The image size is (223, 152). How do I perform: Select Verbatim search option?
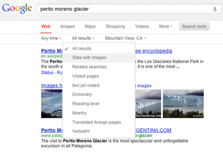tap(99, 131)
